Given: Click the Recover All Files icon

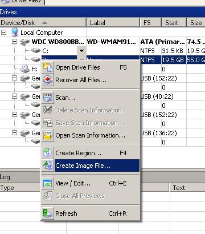Looking at the screenshot, I should [x=48, y=80].
